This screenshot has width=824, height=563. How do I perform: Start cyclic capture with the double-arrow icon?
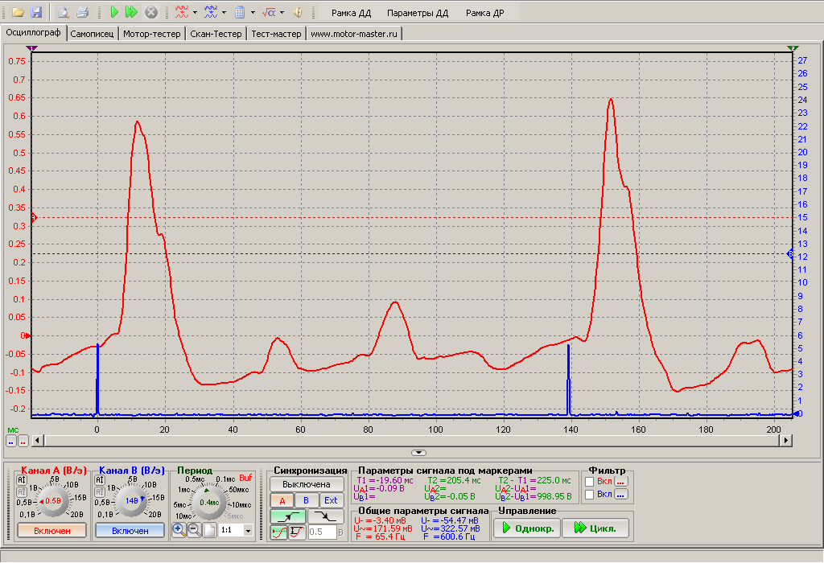131,12
